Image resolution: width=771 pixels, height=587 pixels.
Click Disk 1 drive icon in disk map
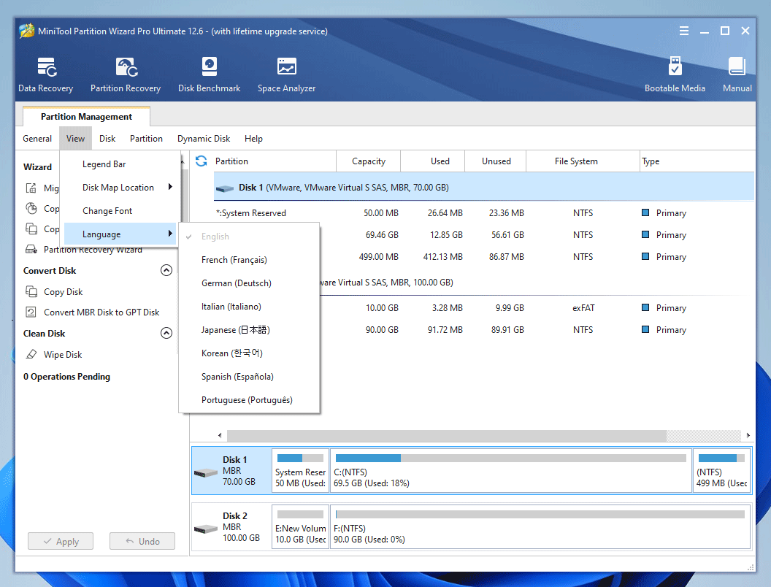[206, 473]
